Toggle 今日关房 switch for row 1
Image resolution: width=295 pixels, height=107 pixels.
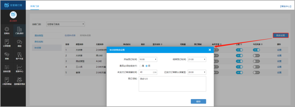[x=256, y=50]
